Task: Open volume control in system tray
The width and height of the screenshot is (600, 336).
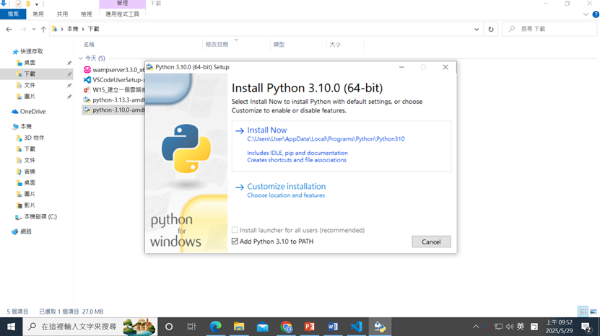Action: coord(510,327)
